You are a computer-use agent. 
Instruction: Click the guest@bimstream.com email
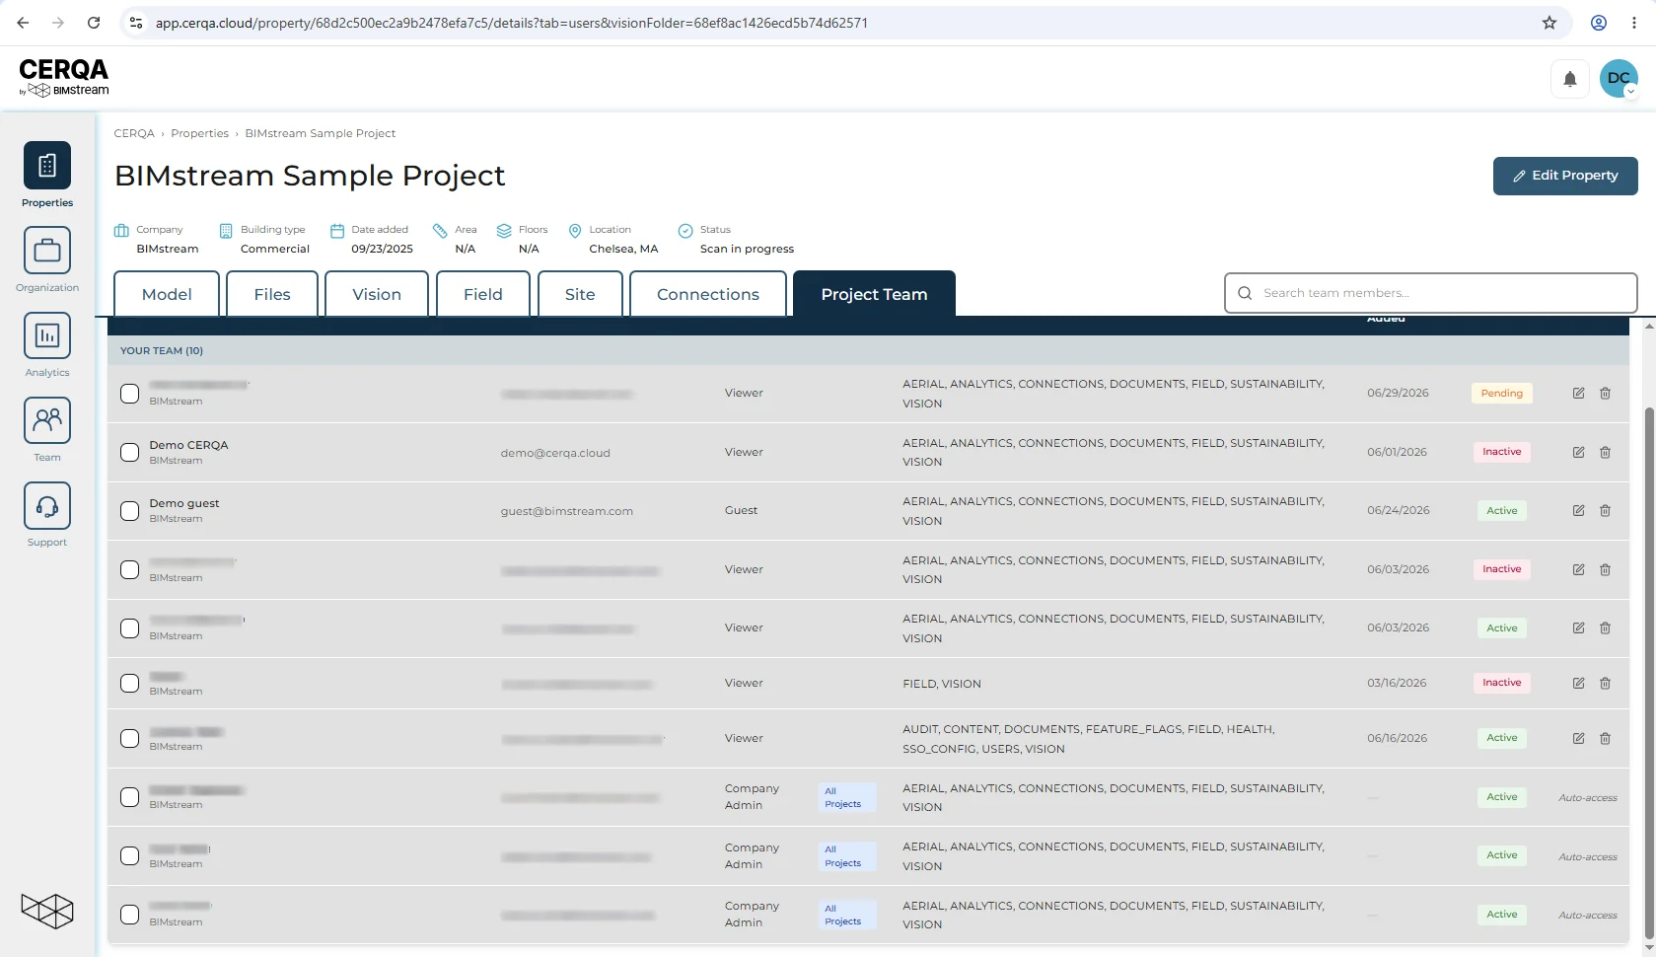coord(567,511)
